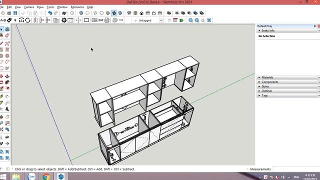Select the Eraser tool
Image resolution: width=320 pixels, height=180 pixels.
click(7, 35)
